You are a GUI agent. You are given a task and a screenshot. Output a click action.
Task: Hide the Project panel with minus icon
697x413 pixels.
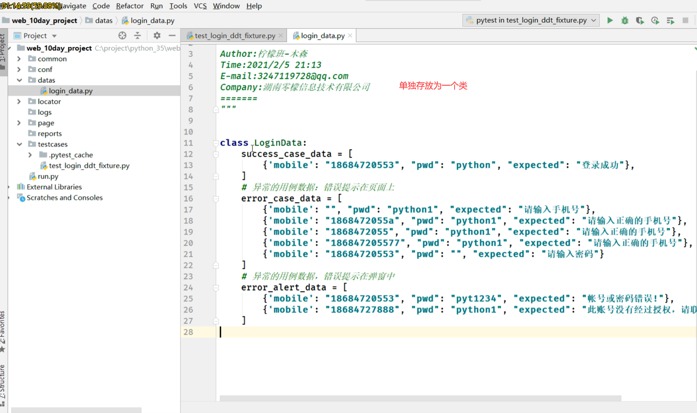(172, 36)
